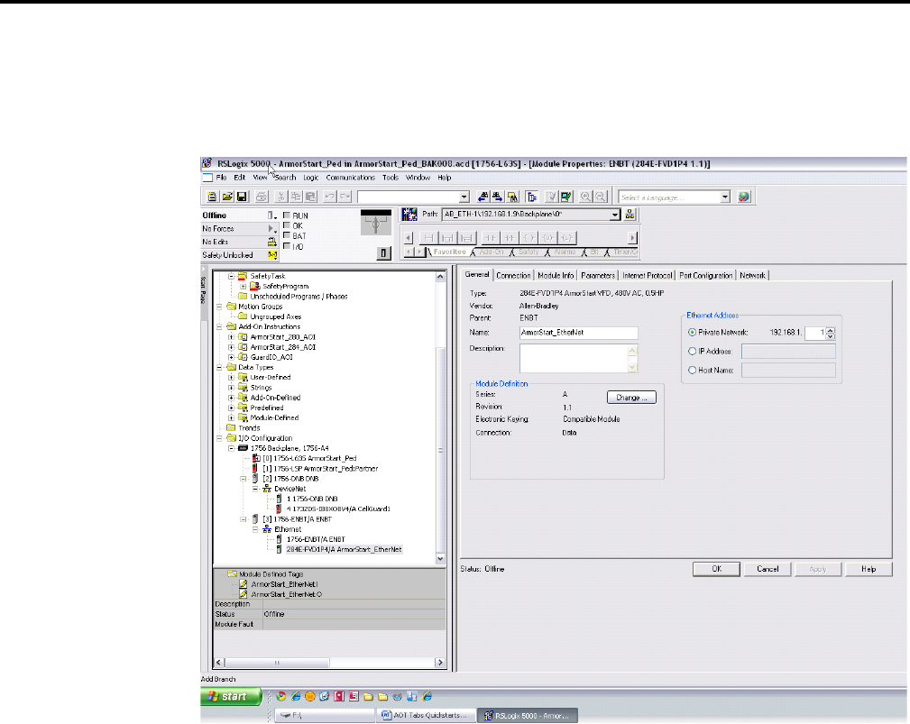Viewport: 910px width, 724px height.
Task: Expand the SafetyProgram tree node
Action: (x=244, y=287)
